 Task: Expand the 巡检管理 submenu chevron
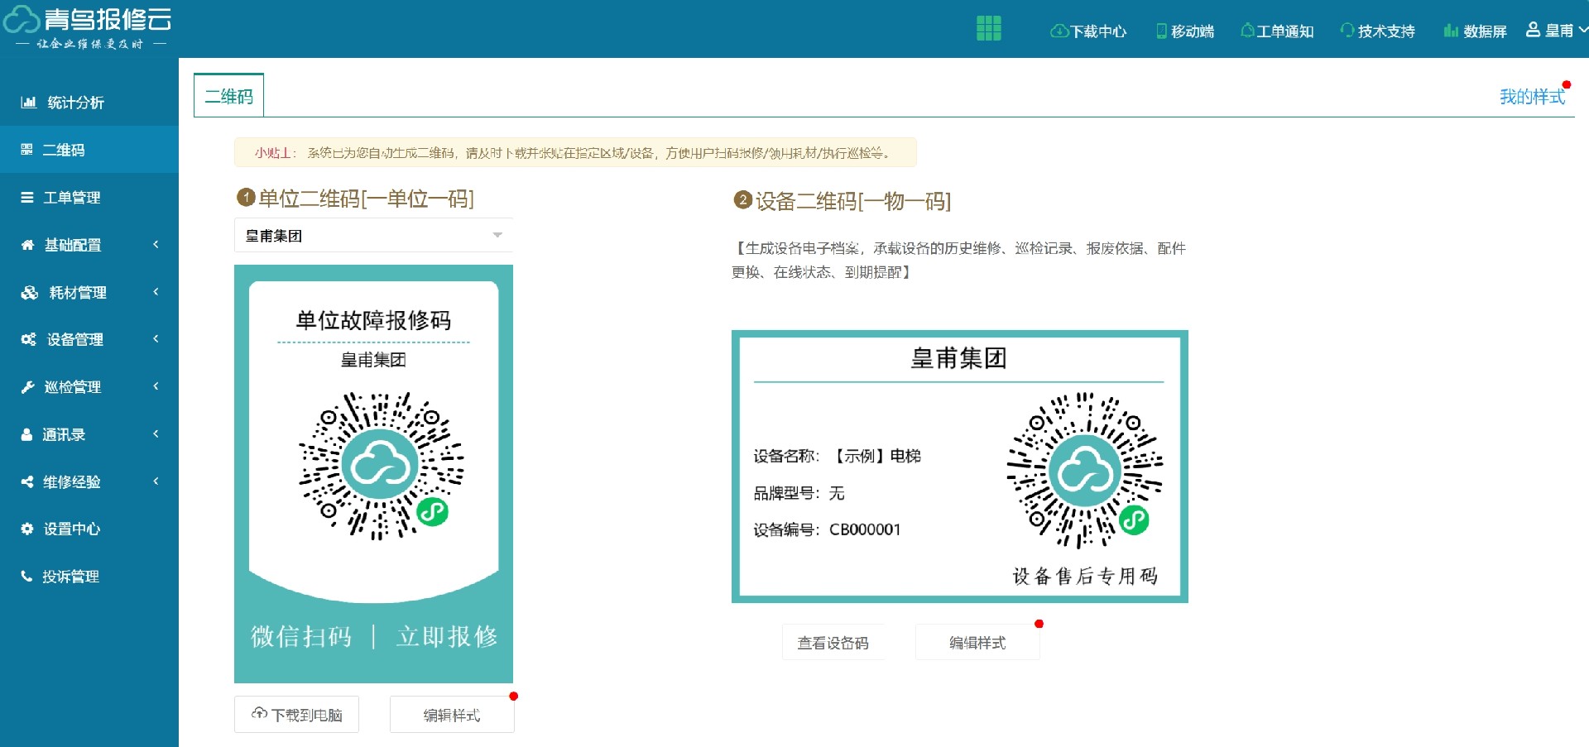[156, 385]
